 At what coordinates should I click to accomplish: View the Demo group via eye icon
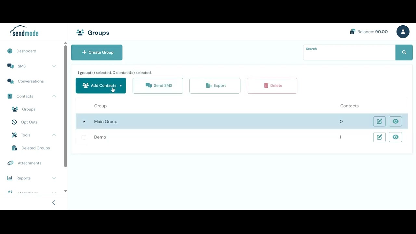coord(396,137)
